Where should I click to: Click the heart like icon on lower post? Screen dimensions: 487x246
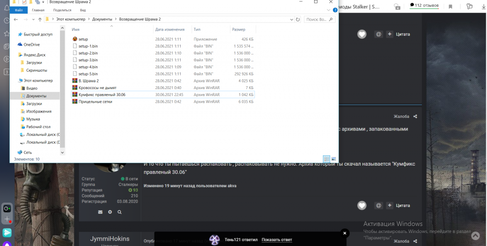point(361,206)
